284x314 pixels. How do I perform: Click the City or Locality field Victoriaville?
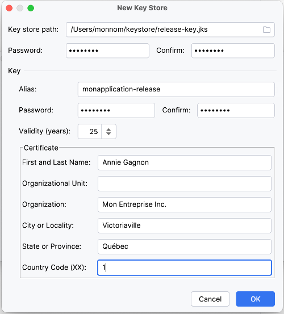click(x=185, y=225)
